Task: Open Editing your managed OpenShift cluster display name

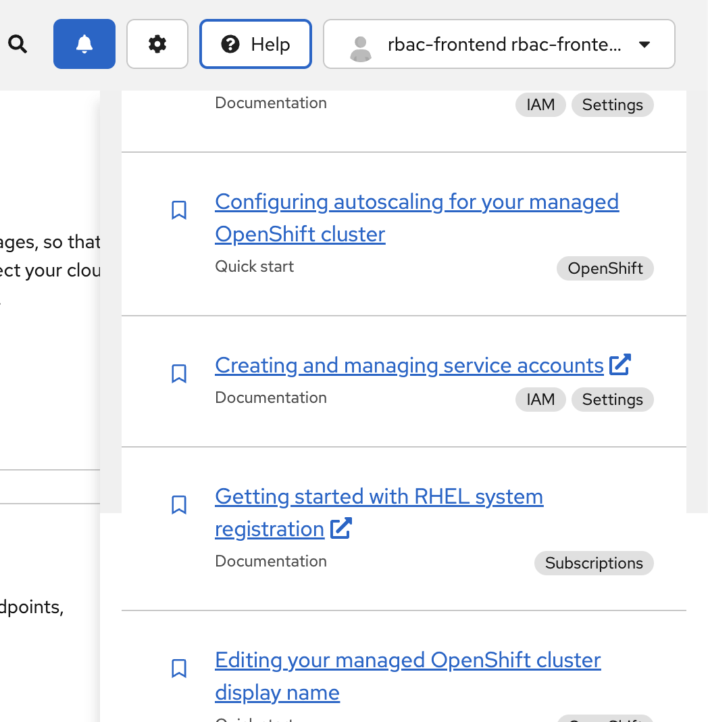Action: point(407,660)
